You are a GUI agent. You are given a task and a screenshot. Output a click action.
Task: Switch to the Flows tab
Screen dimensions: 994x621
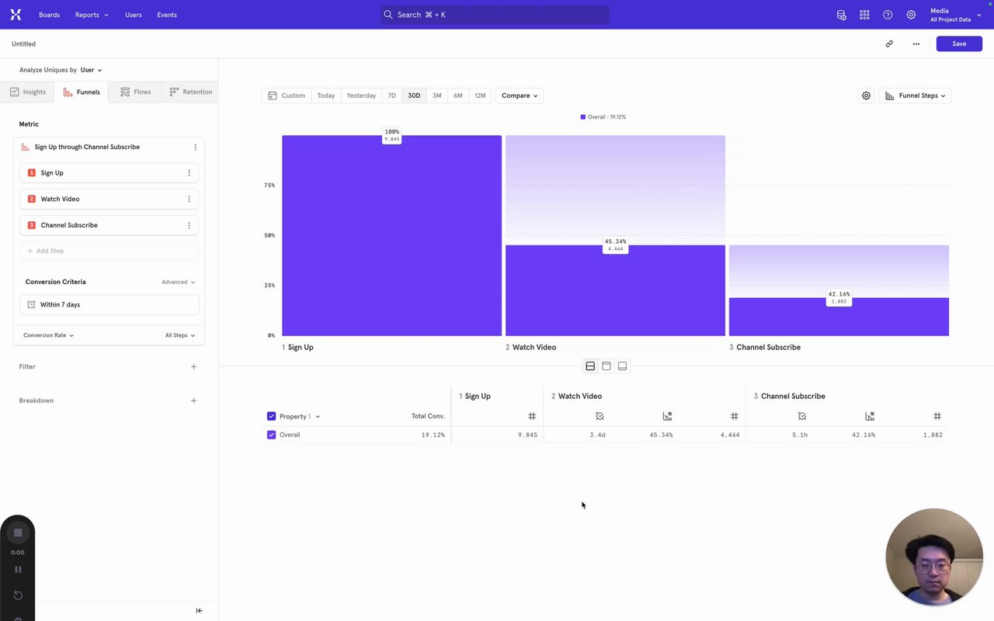click(x=136, y=92)
